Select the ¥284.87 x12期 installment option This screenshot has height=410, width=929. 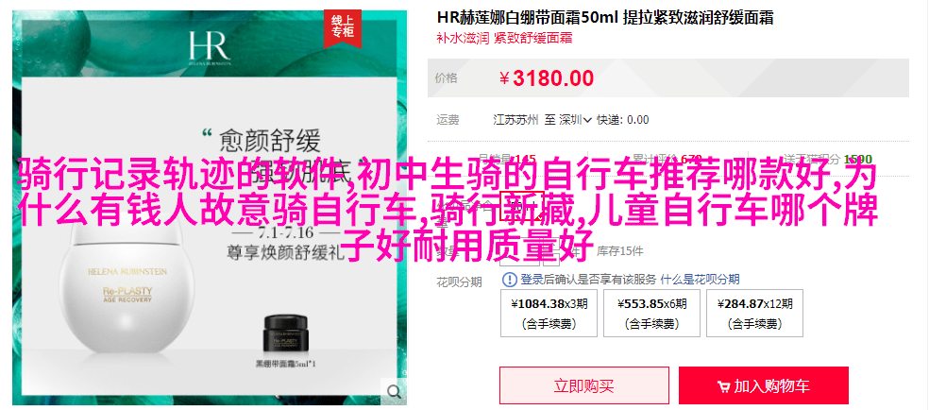tap(755, 313)
